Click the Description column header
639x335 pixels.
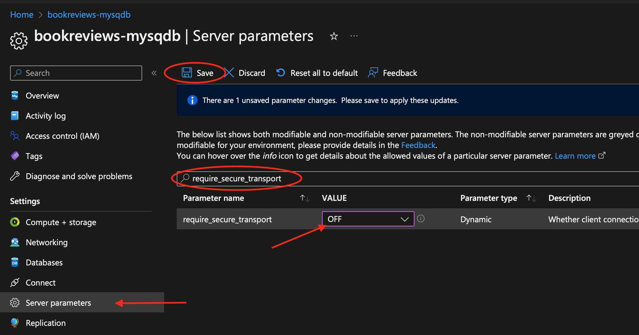570,198
